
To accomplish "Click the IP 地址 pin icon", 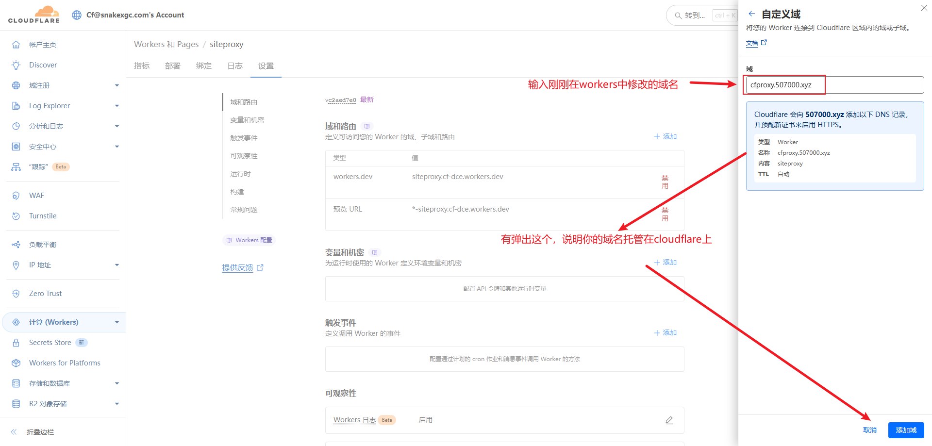I will point(16,265).
